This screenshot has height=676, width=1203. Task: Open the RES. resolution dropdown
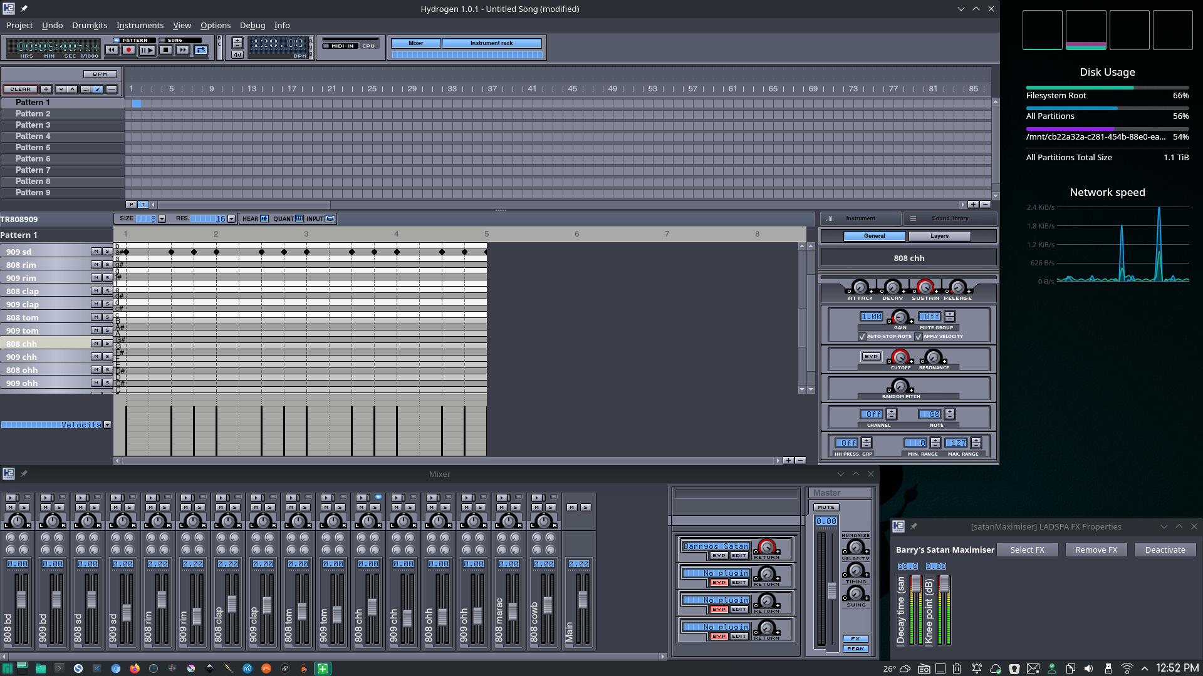coord(231,218)
